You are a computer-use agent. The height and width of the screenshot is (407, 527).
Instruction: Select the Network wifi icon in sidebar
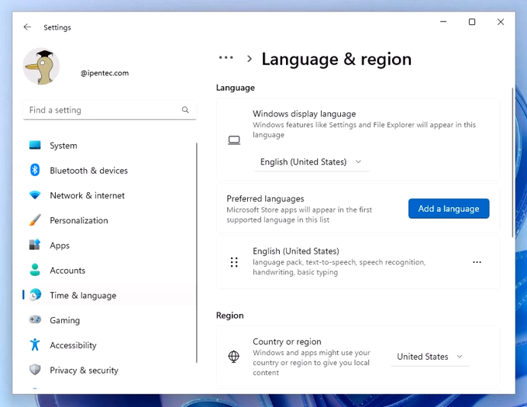coord(35,195)
